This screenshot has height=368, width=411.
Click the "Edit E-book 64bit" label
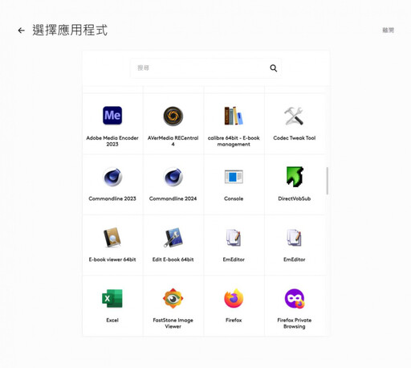tap(173, 260)
